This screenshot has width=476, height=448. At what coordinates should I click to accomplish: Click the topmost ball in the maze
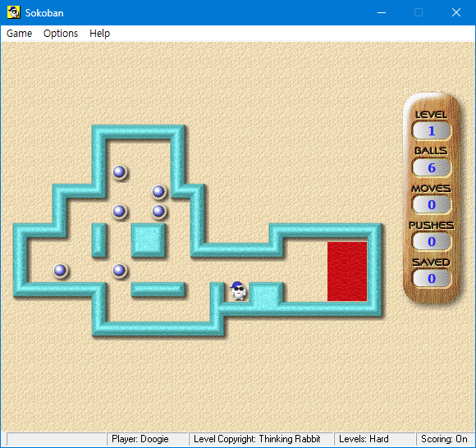point(119,171)
